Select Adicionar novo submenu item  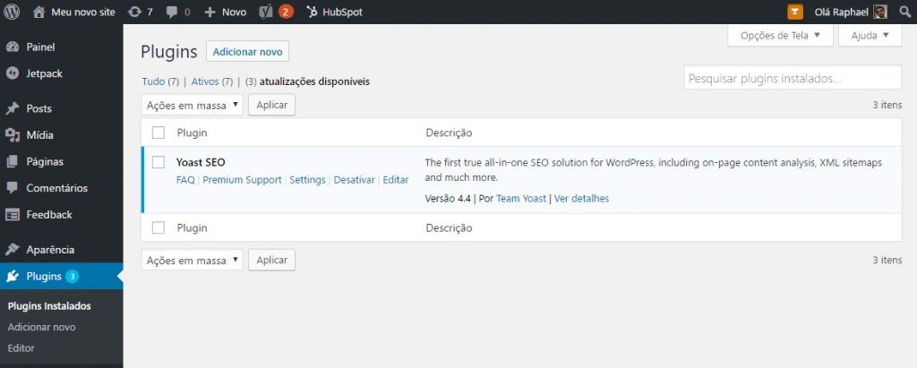point(41,327)
